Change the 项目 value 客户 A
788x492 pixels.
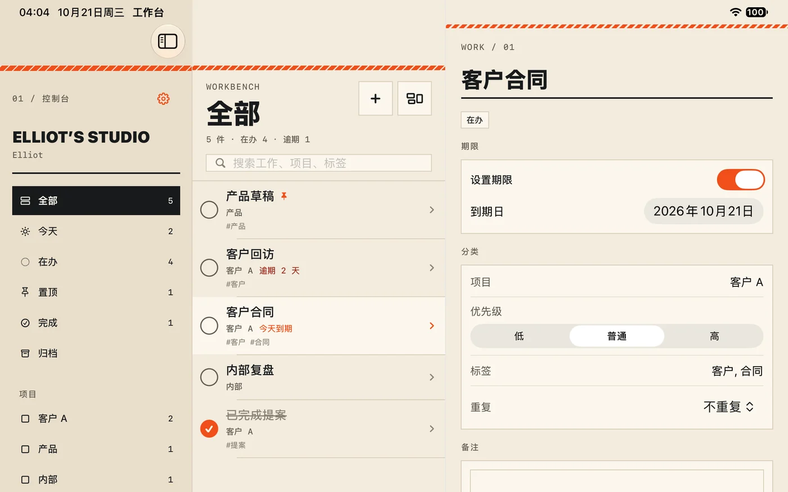coord(746,282)
